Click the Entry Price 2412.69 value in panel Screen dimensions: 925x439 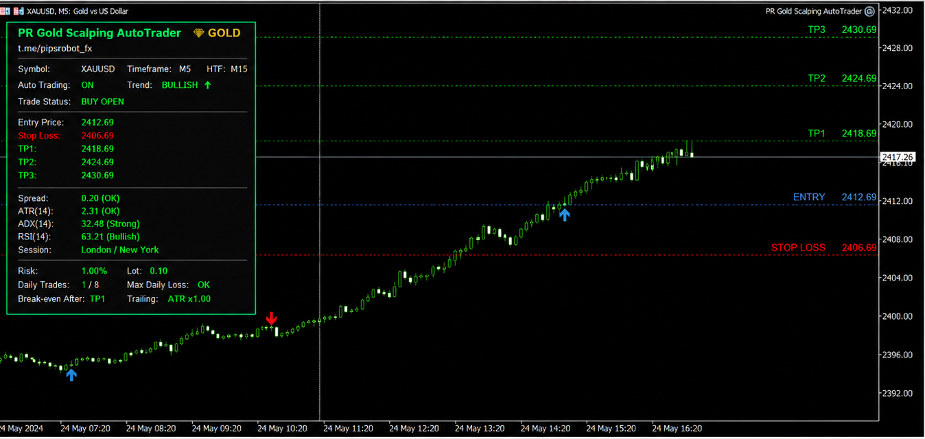click(x=97, y=122)
